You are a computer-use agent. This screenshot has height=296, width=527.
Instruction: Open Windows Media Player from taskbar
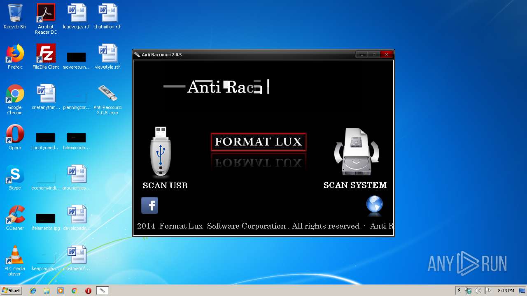(61, 291)
